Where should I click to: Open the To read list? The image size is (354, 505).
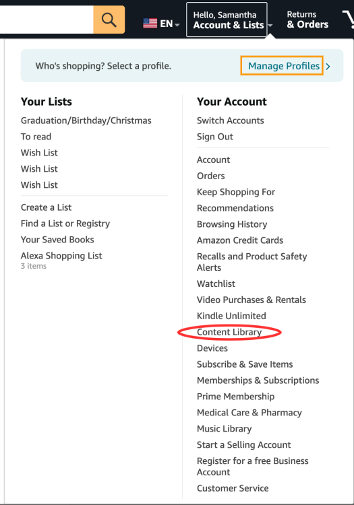point(36,137)
